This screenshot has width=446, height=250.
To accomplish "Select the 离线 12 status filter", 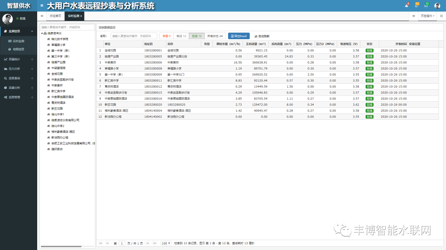I will [x=181, y=36].
